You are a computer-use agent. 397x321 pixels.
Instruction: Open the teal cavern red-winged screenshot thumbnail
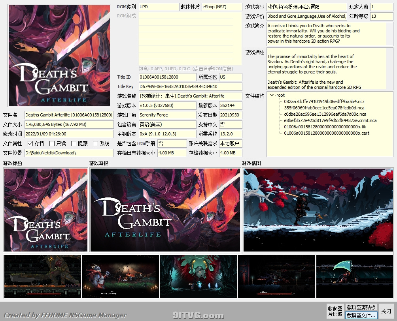coord(198,276)
